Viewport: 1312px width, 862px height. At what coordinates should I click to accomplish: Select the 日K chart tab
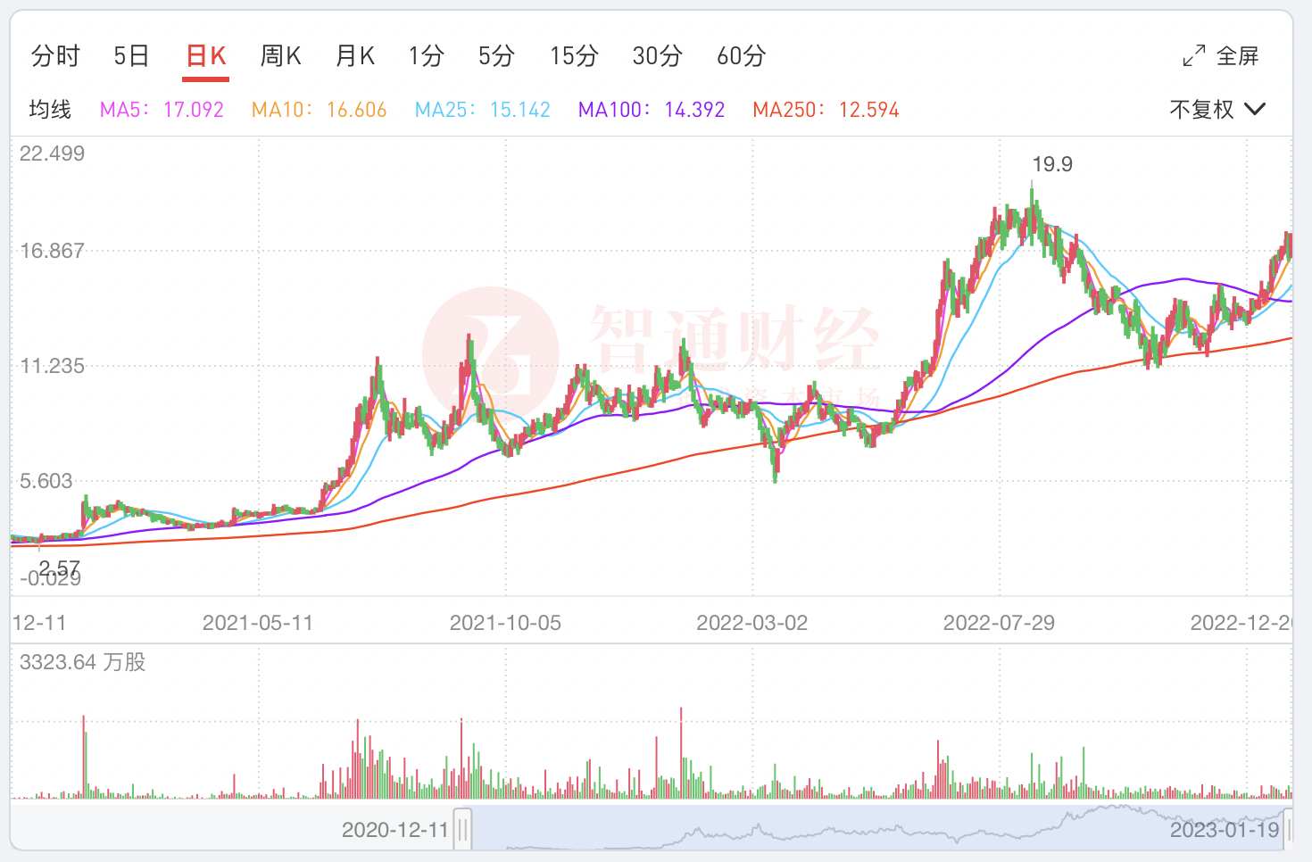point(206,56)
